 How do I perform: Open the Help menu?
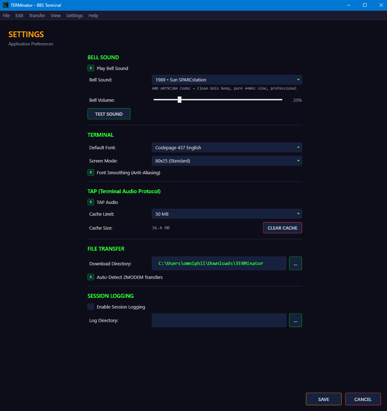click(93, 15)
